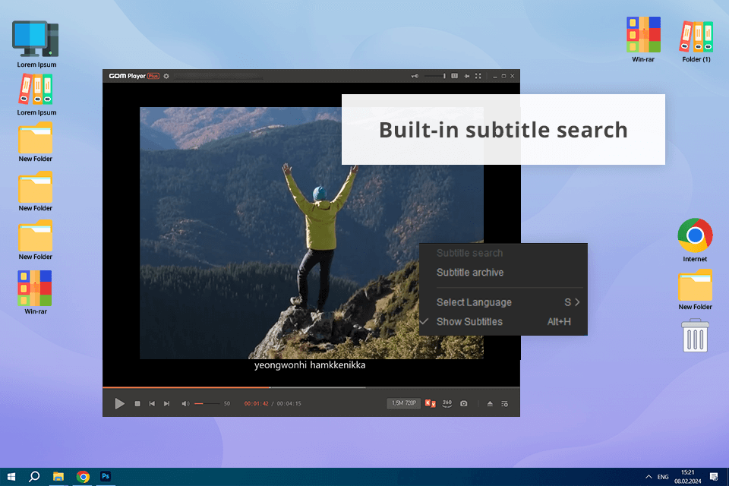The width and height of the screenshot is (729, 486).
Task: Open the notification center icon
Action: [x=714, y=476]
